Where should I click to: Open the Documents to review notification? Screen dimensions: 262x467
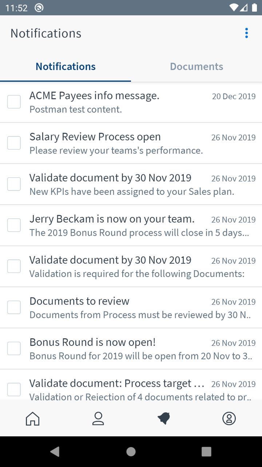pos(116,307)
